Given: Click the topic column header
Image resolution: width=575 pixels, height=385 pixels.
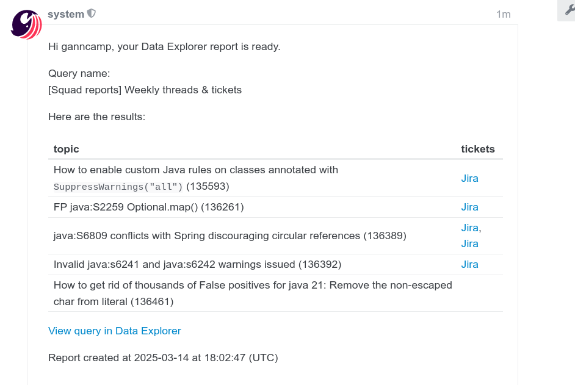Looking at the screenshot, I should 67,149.
